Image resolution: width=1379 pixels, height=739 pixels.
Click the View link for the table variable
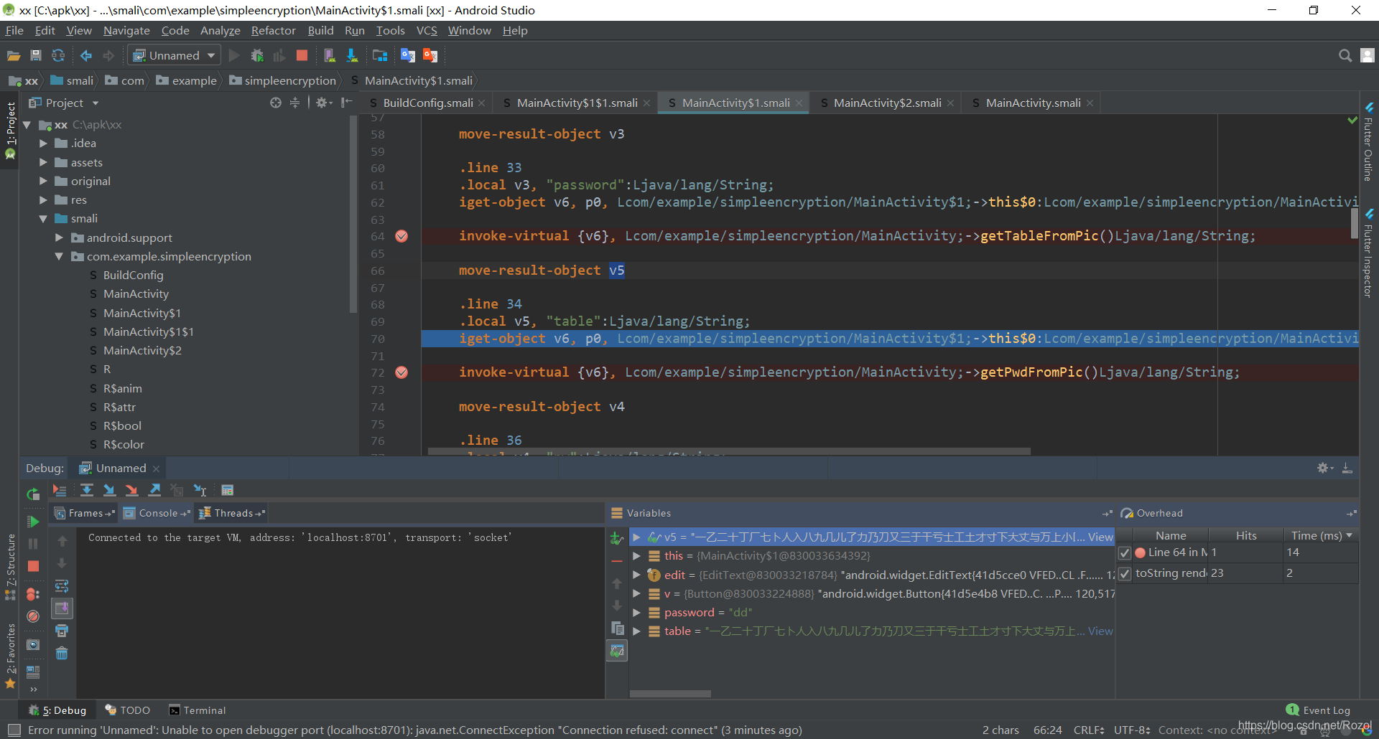click(1100, 631)
